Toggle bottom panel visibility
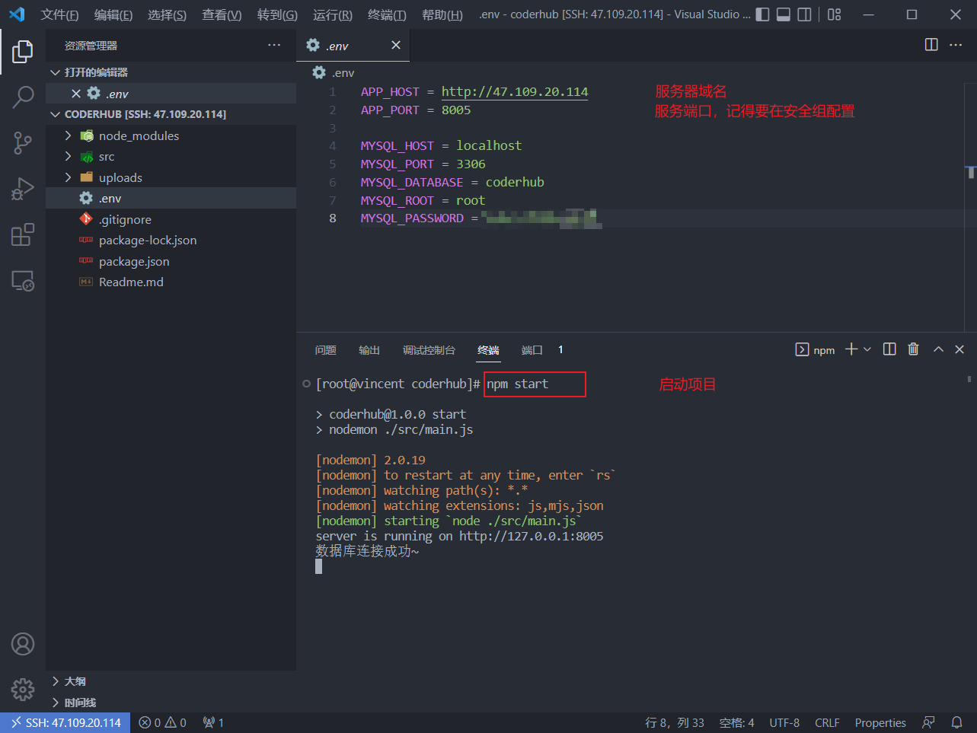977x733 pixels. tap(784, 14)
